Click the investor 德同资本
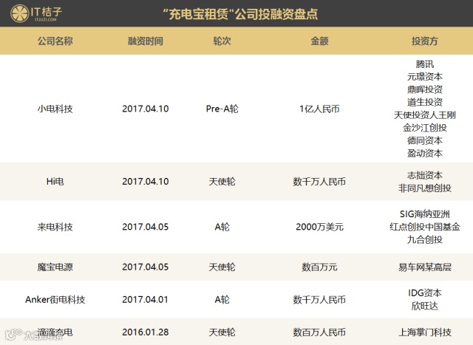Viewport: 473px width, 345px height. click(x=425, y=140)
